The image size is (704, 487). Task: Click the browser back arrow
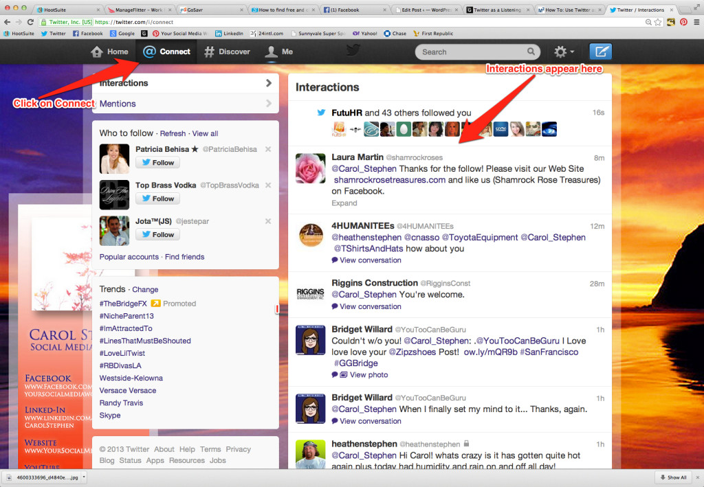tap(7, 22)
